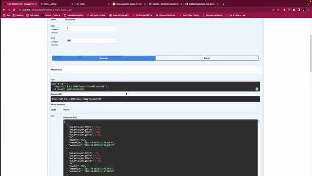Click the site info icon in address bar
Image resolution: width=312 pixels, height=176 pixels.
pos(20,10)
